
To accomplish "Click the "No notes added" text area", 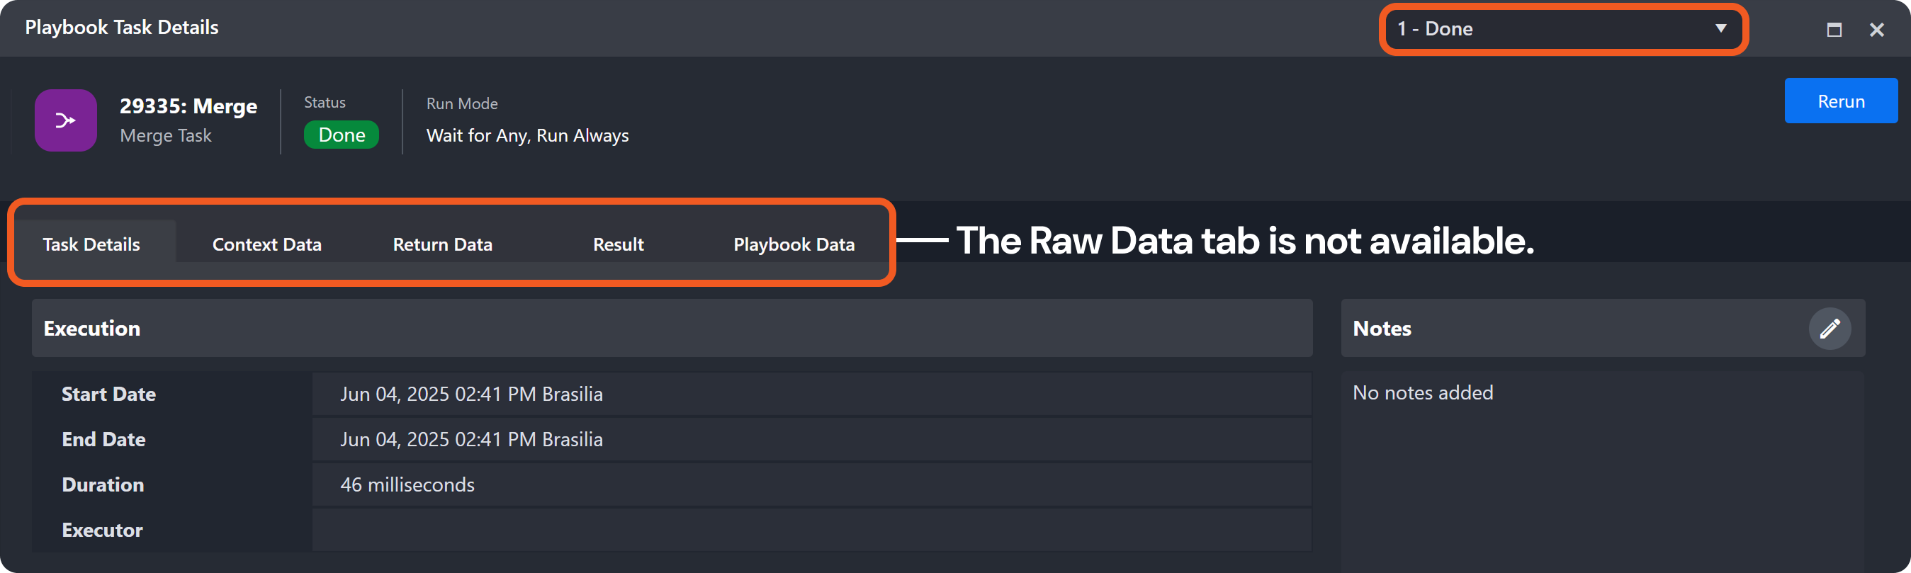I will (x=1422, y=393).
